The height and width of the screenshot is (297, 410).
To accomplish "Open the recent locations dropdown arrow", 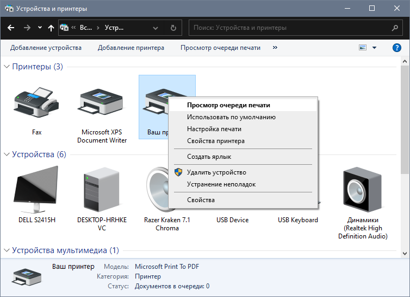I will 40,27.
